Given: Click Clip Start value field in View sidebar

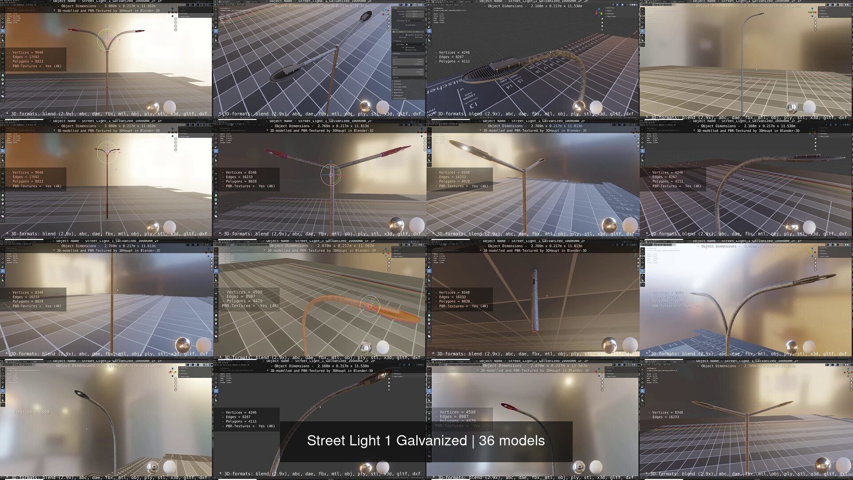Looking at the screenshot, I should pyautogui.click(x=415, y=14).
